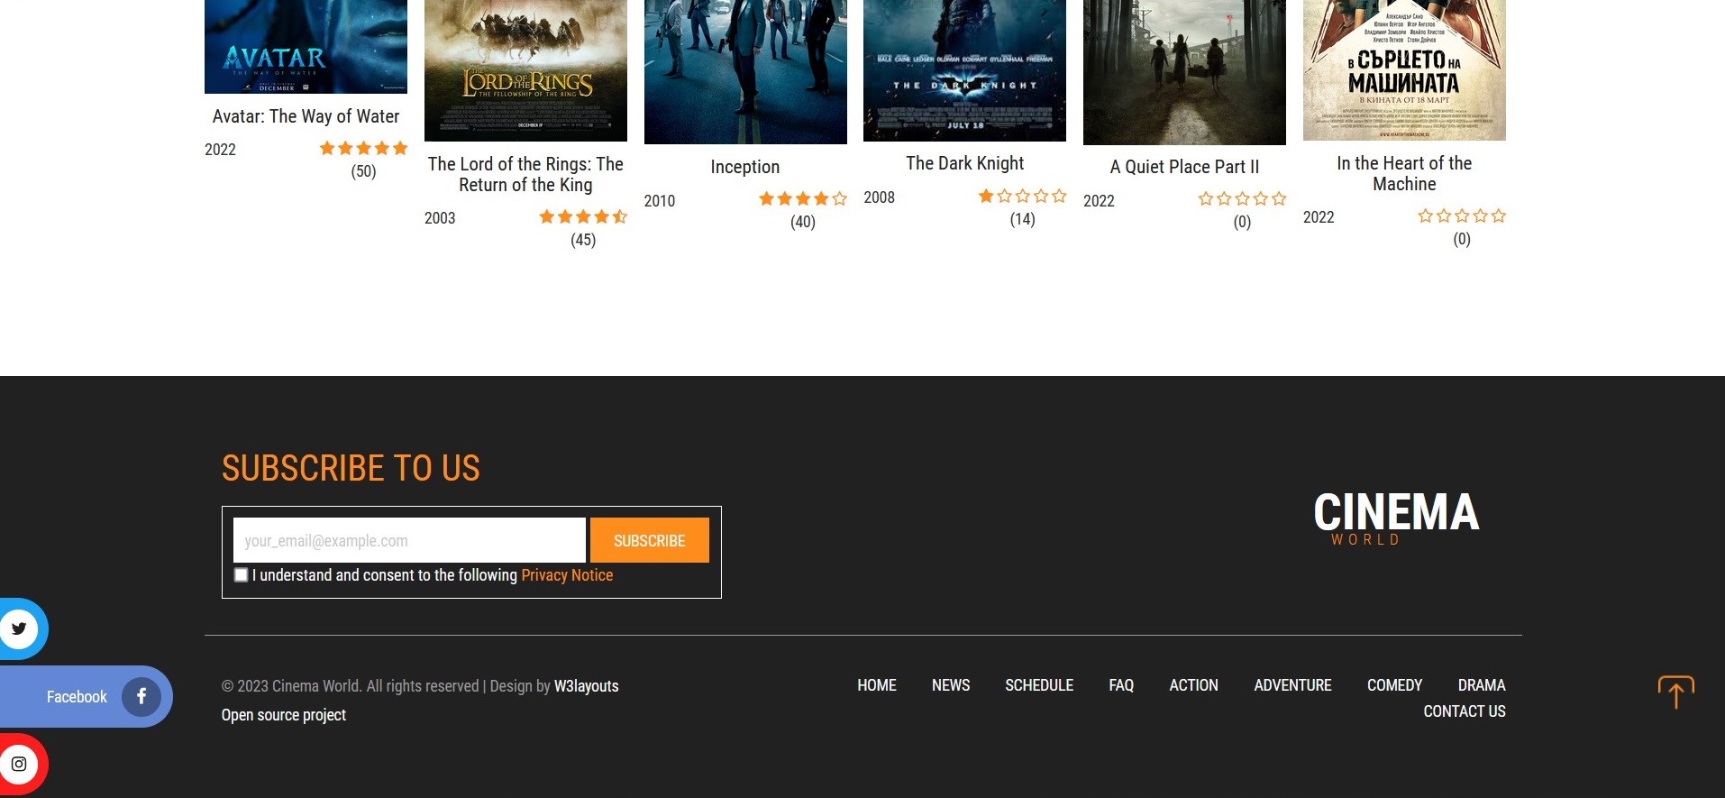Select FAQ in the footer menu
This screenshot has width=1725, height=798.
point(1121,685)
